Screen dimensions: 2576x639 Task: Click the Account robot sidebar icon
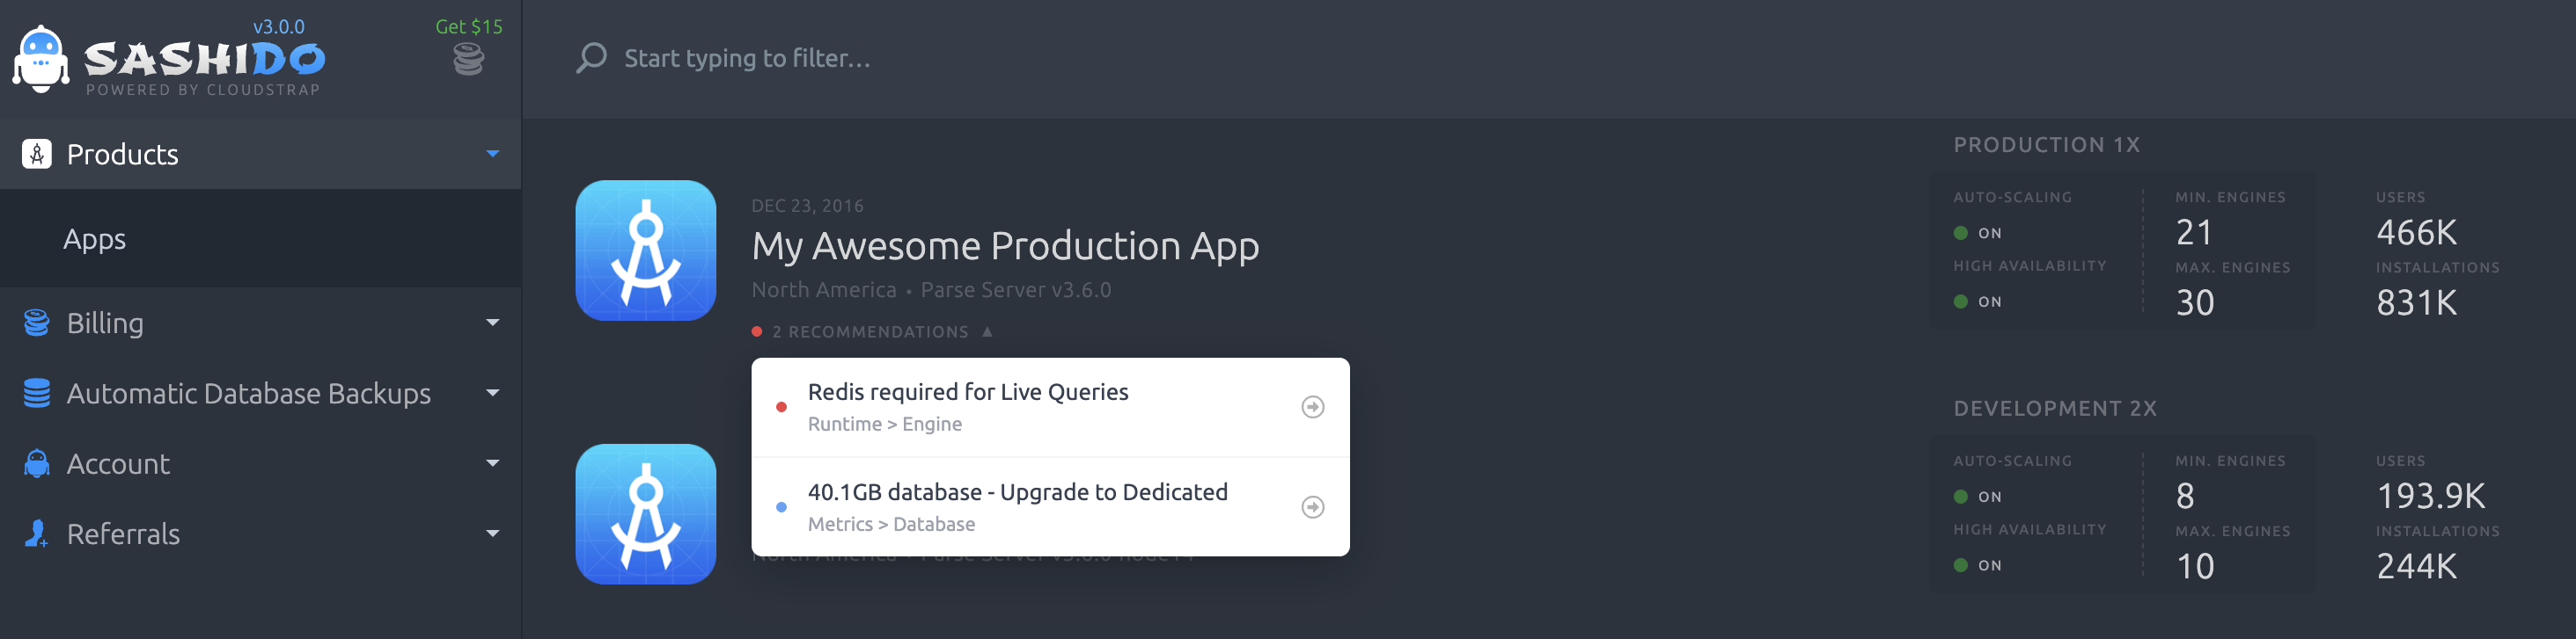coord(37,463)
